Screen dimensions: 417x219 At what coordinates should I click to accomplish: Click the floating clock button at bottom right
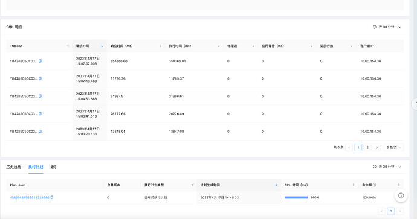[401, 195]
